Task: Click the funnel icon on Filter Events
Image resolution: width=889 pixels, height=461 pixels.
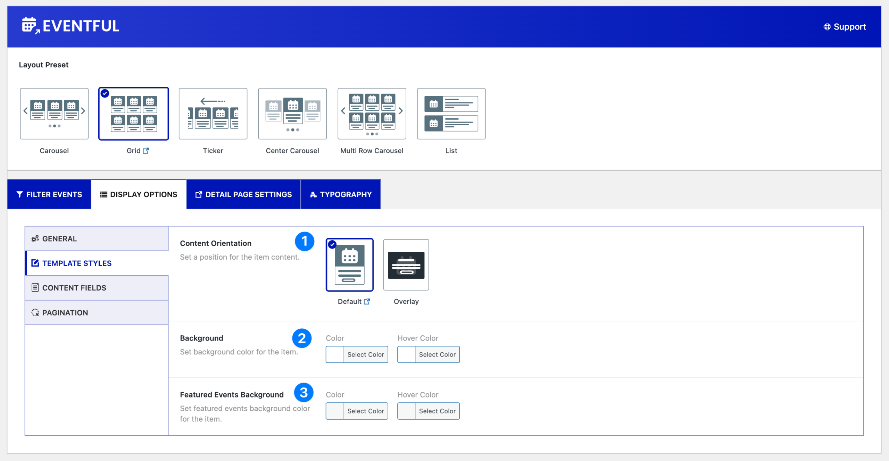Action: pyautogui.click(x=20, y=194)
